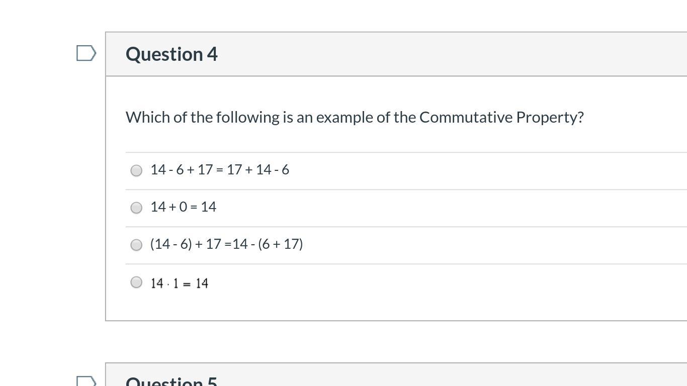
Task: Flag Question 5 using its flag icon
Action: click(86, 381)
